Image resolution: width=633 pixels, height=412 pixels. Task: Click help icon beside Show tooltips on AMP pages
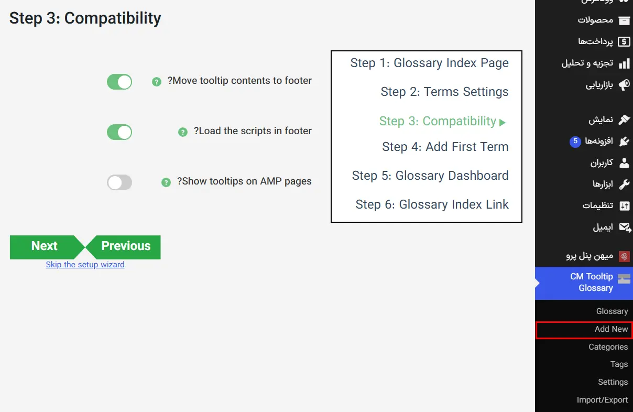(166, 182)
